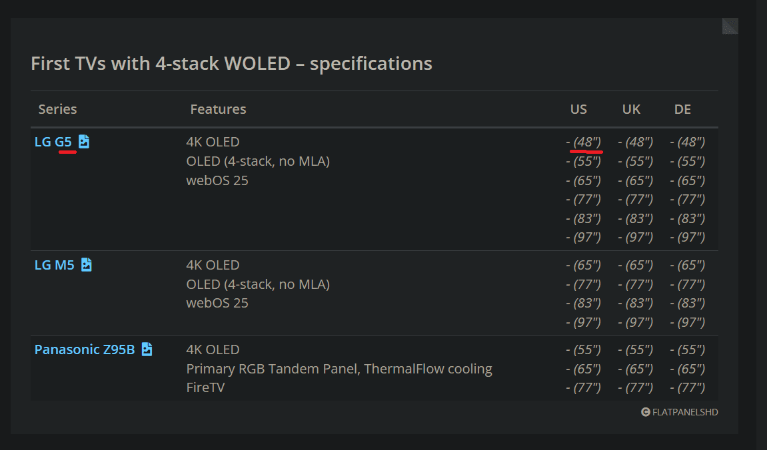Click the table title about 4-stack WOLED
The image size is (767, 450).
click(x=231, y=64)
